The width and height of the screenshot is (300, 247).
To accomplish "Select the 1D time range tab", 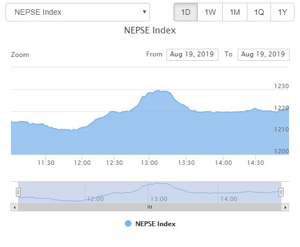I will (x=186, y=12).
